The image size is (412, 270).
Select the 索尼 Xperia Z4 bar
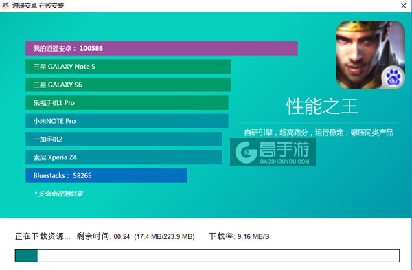click(x=124, y=157)
